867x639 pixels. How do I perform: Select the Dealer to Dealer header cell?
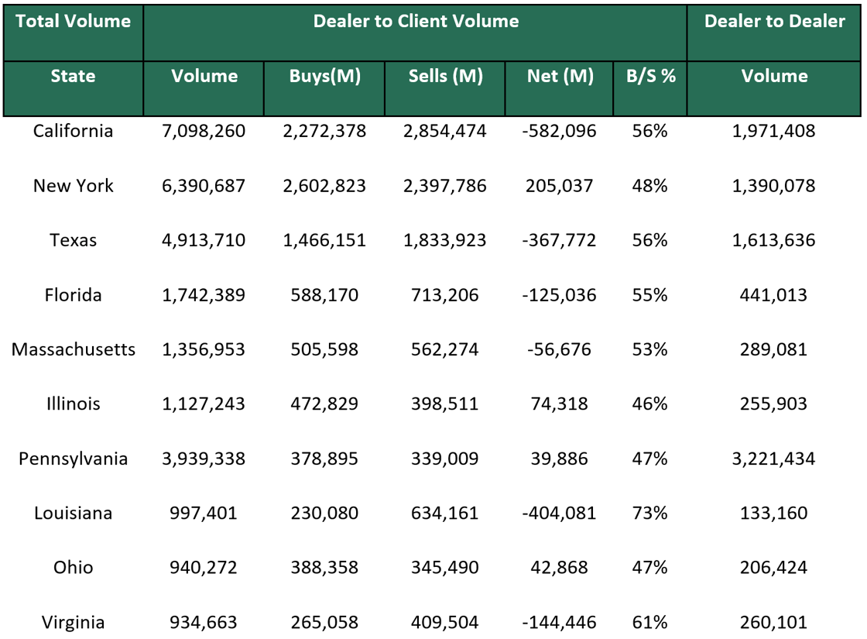774,22
